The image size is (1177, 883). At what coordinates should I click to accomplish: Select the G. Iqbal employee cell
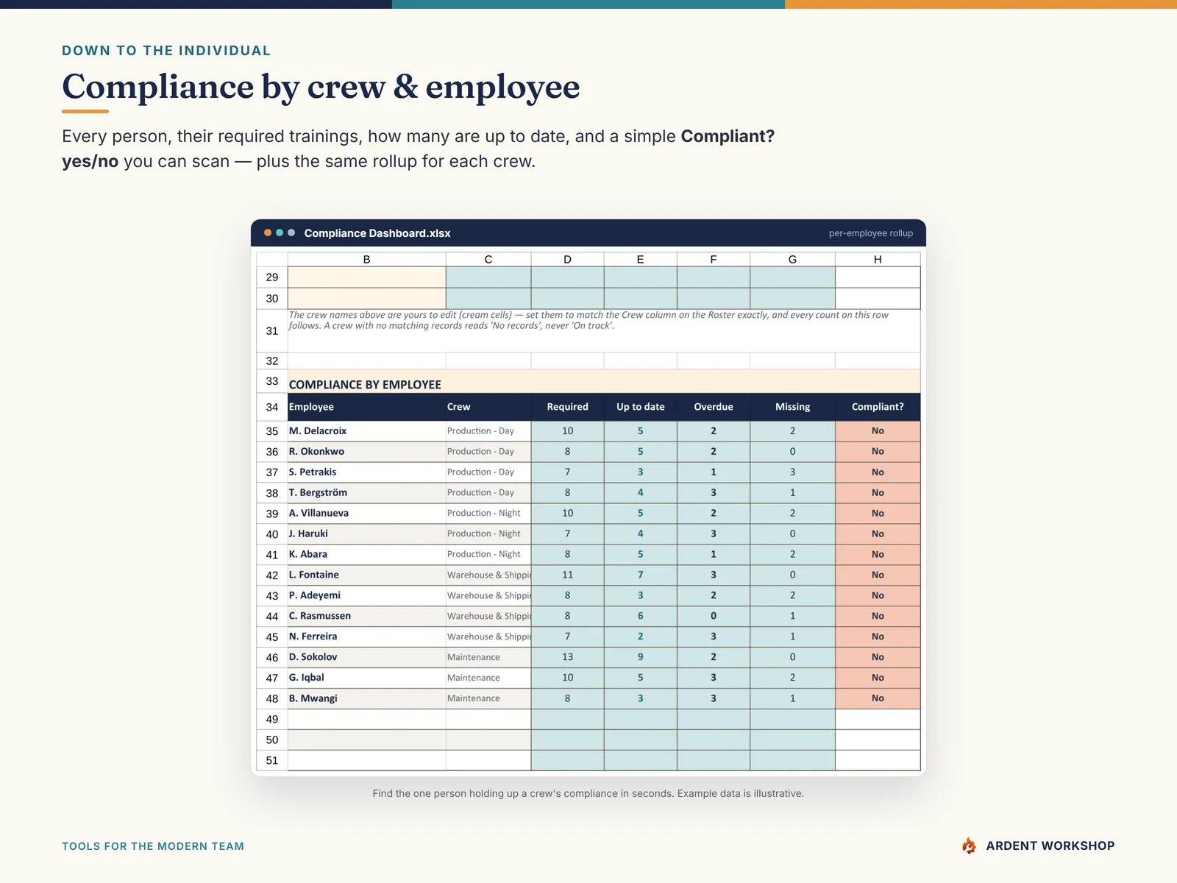tap(366, 678)
